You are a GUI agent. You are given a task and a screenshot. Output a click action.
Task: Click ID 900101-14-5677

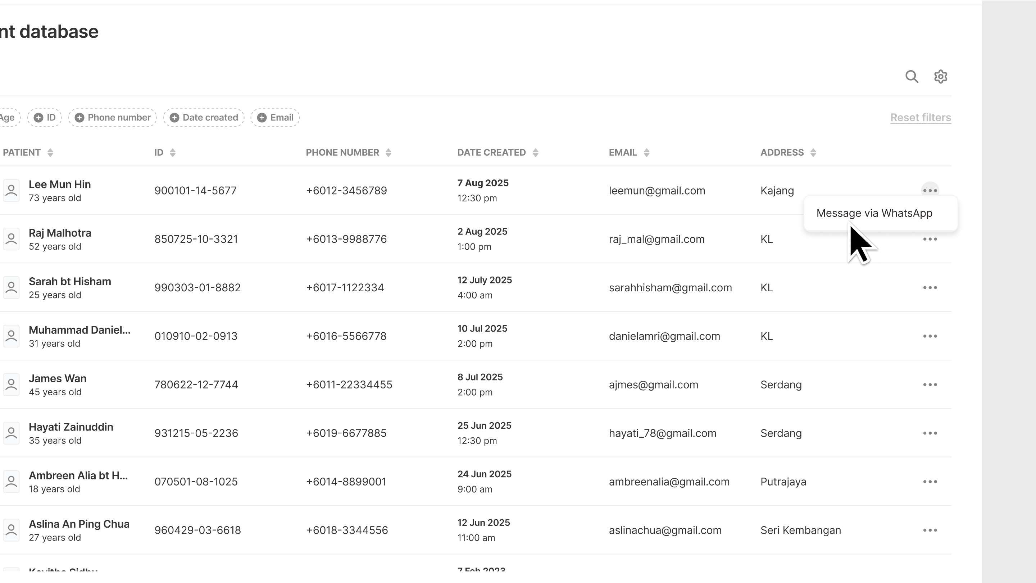point(195,191)
